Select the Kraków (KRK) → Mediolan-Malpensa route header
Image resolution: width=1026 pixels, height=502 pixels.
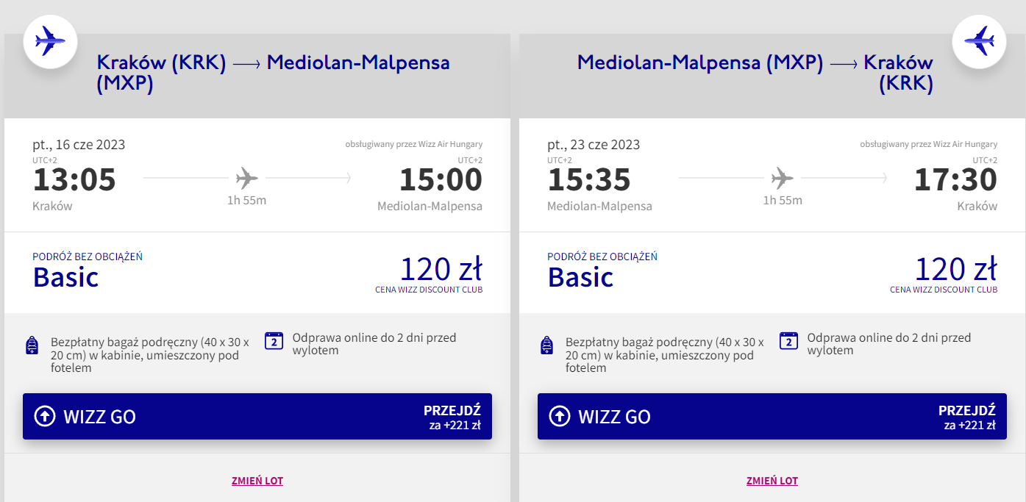click(272, 73)
